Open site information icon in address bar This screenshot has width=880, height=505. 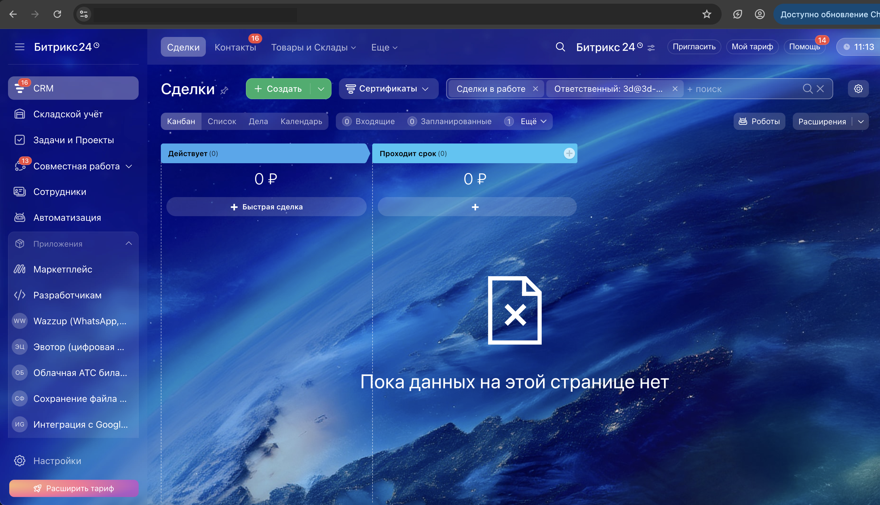(84, 14)
